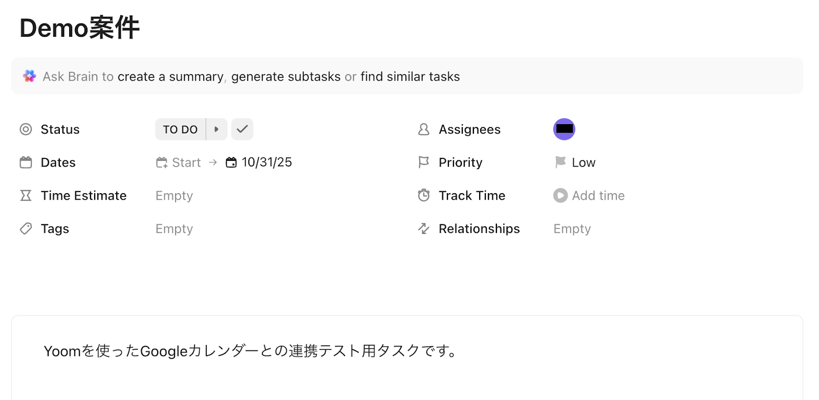Click the Assignees person icon
Viewport: 819px width, 400px height.
click(424, 129)
